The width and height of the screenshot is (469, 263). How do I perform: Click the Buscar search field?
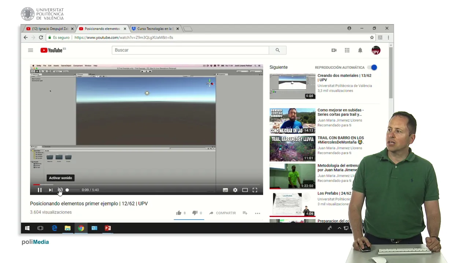coord(190,50)
